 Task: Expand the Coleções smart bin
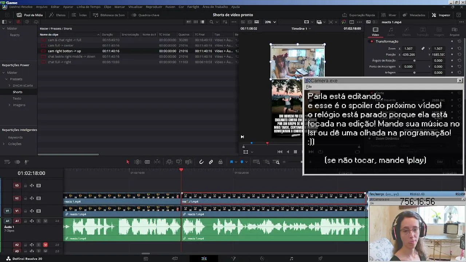[3, 144]
